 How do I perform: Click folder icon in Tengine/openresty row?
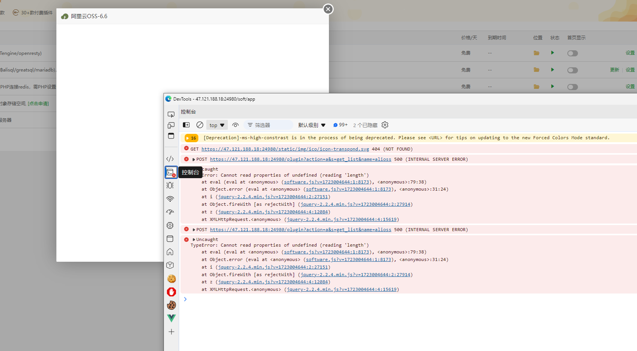536,53
